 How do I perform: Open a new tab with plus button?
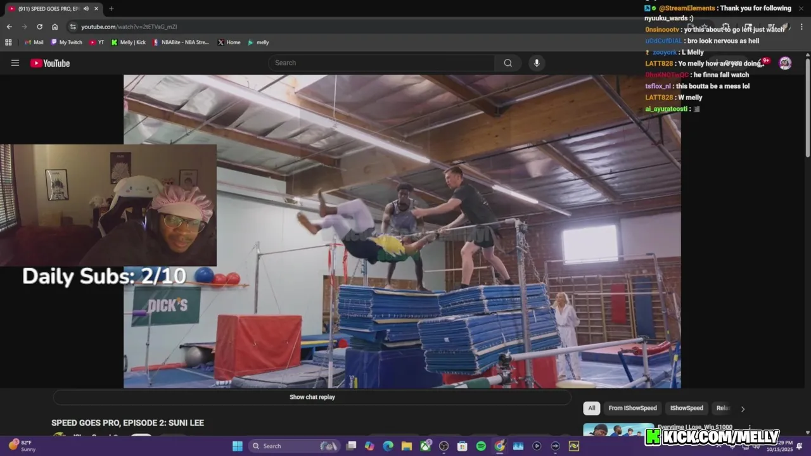pyautogui.click(x=111, y=9)
